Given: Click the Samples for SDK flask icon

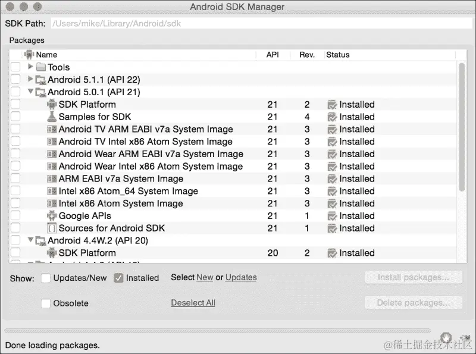Looking at the screenshot, I should (52, 117).
